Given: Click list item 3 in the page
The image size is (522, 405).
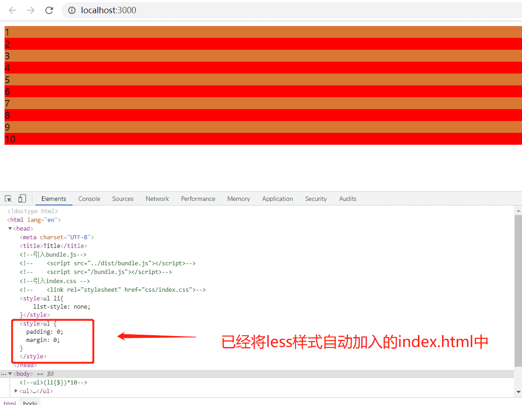Looking at the screenshot, I should 263,56.
